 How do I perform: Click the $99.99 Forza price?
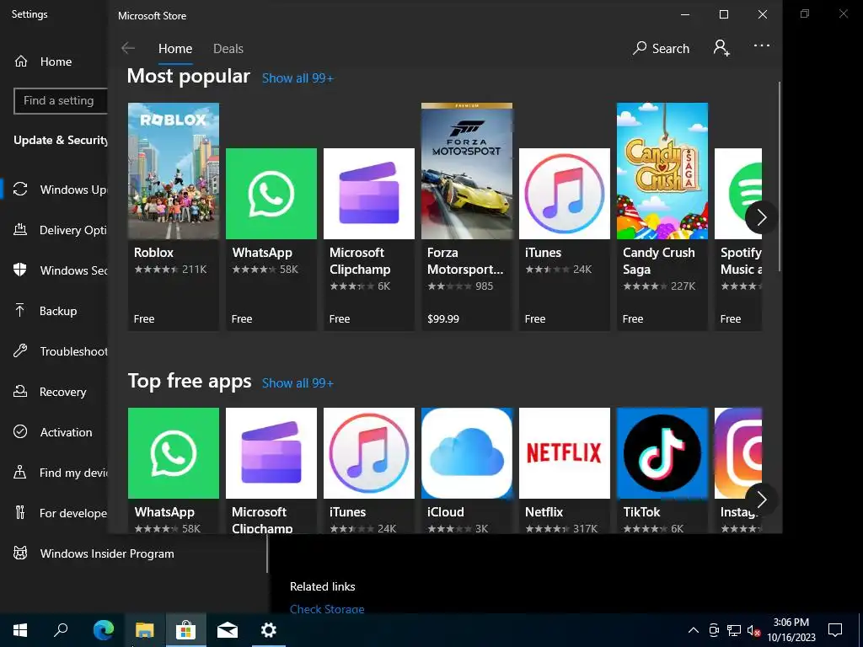click(443, 319)
